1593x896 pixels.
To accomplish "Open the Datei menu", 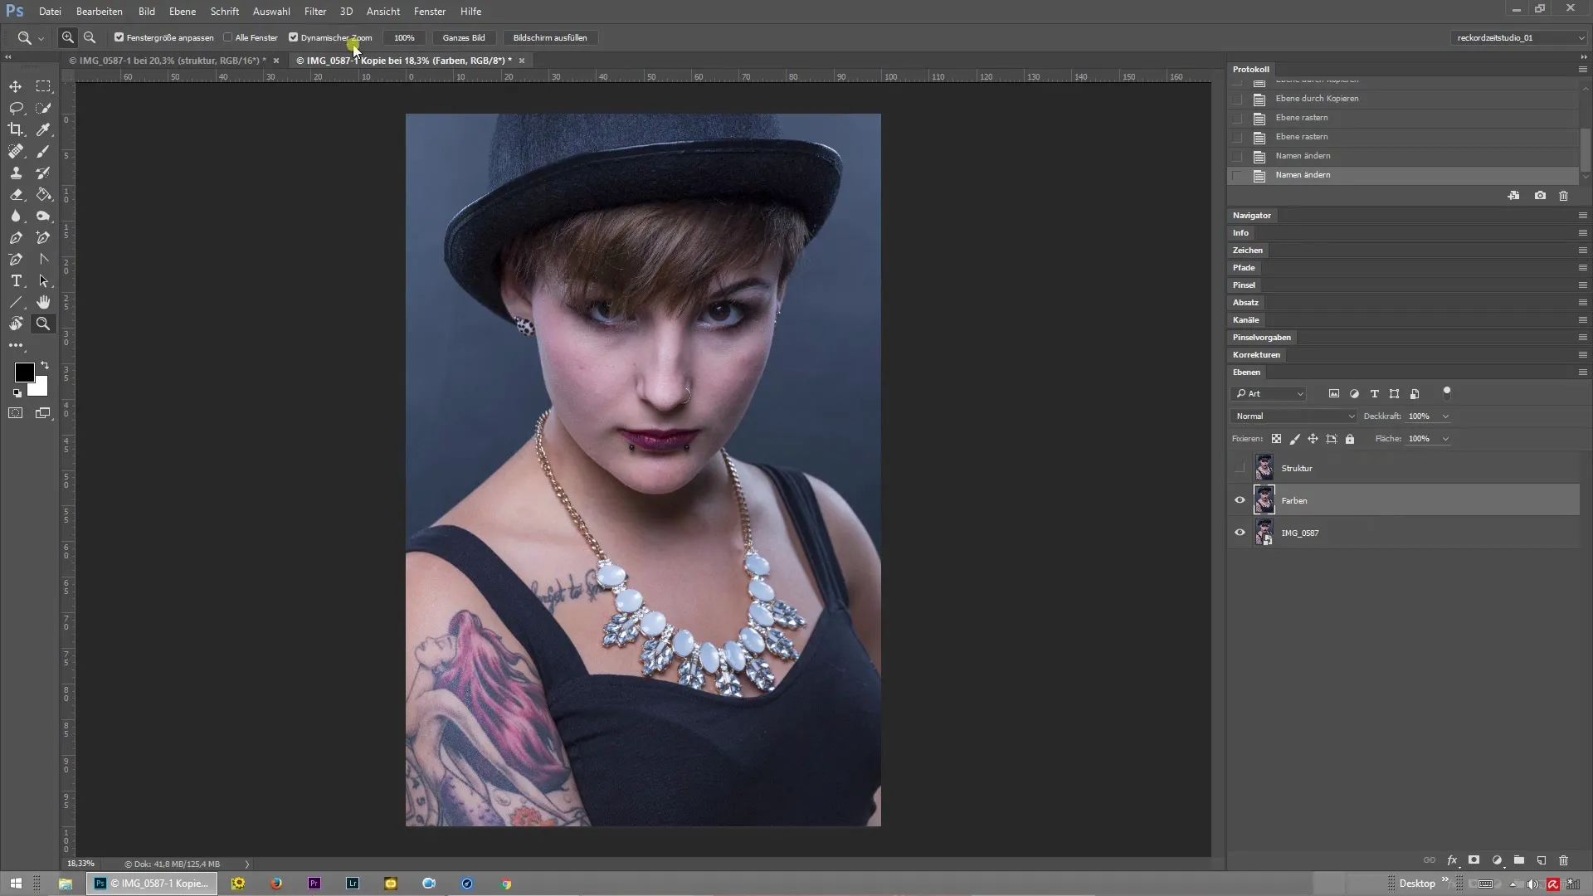I will pos(50,12).
